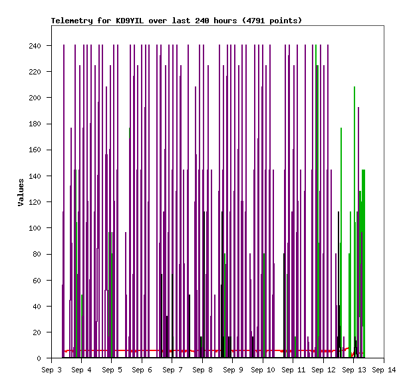411x385 pixels.
Task: Click the 'Sep 3' date label
Action: tap(51, 370)
